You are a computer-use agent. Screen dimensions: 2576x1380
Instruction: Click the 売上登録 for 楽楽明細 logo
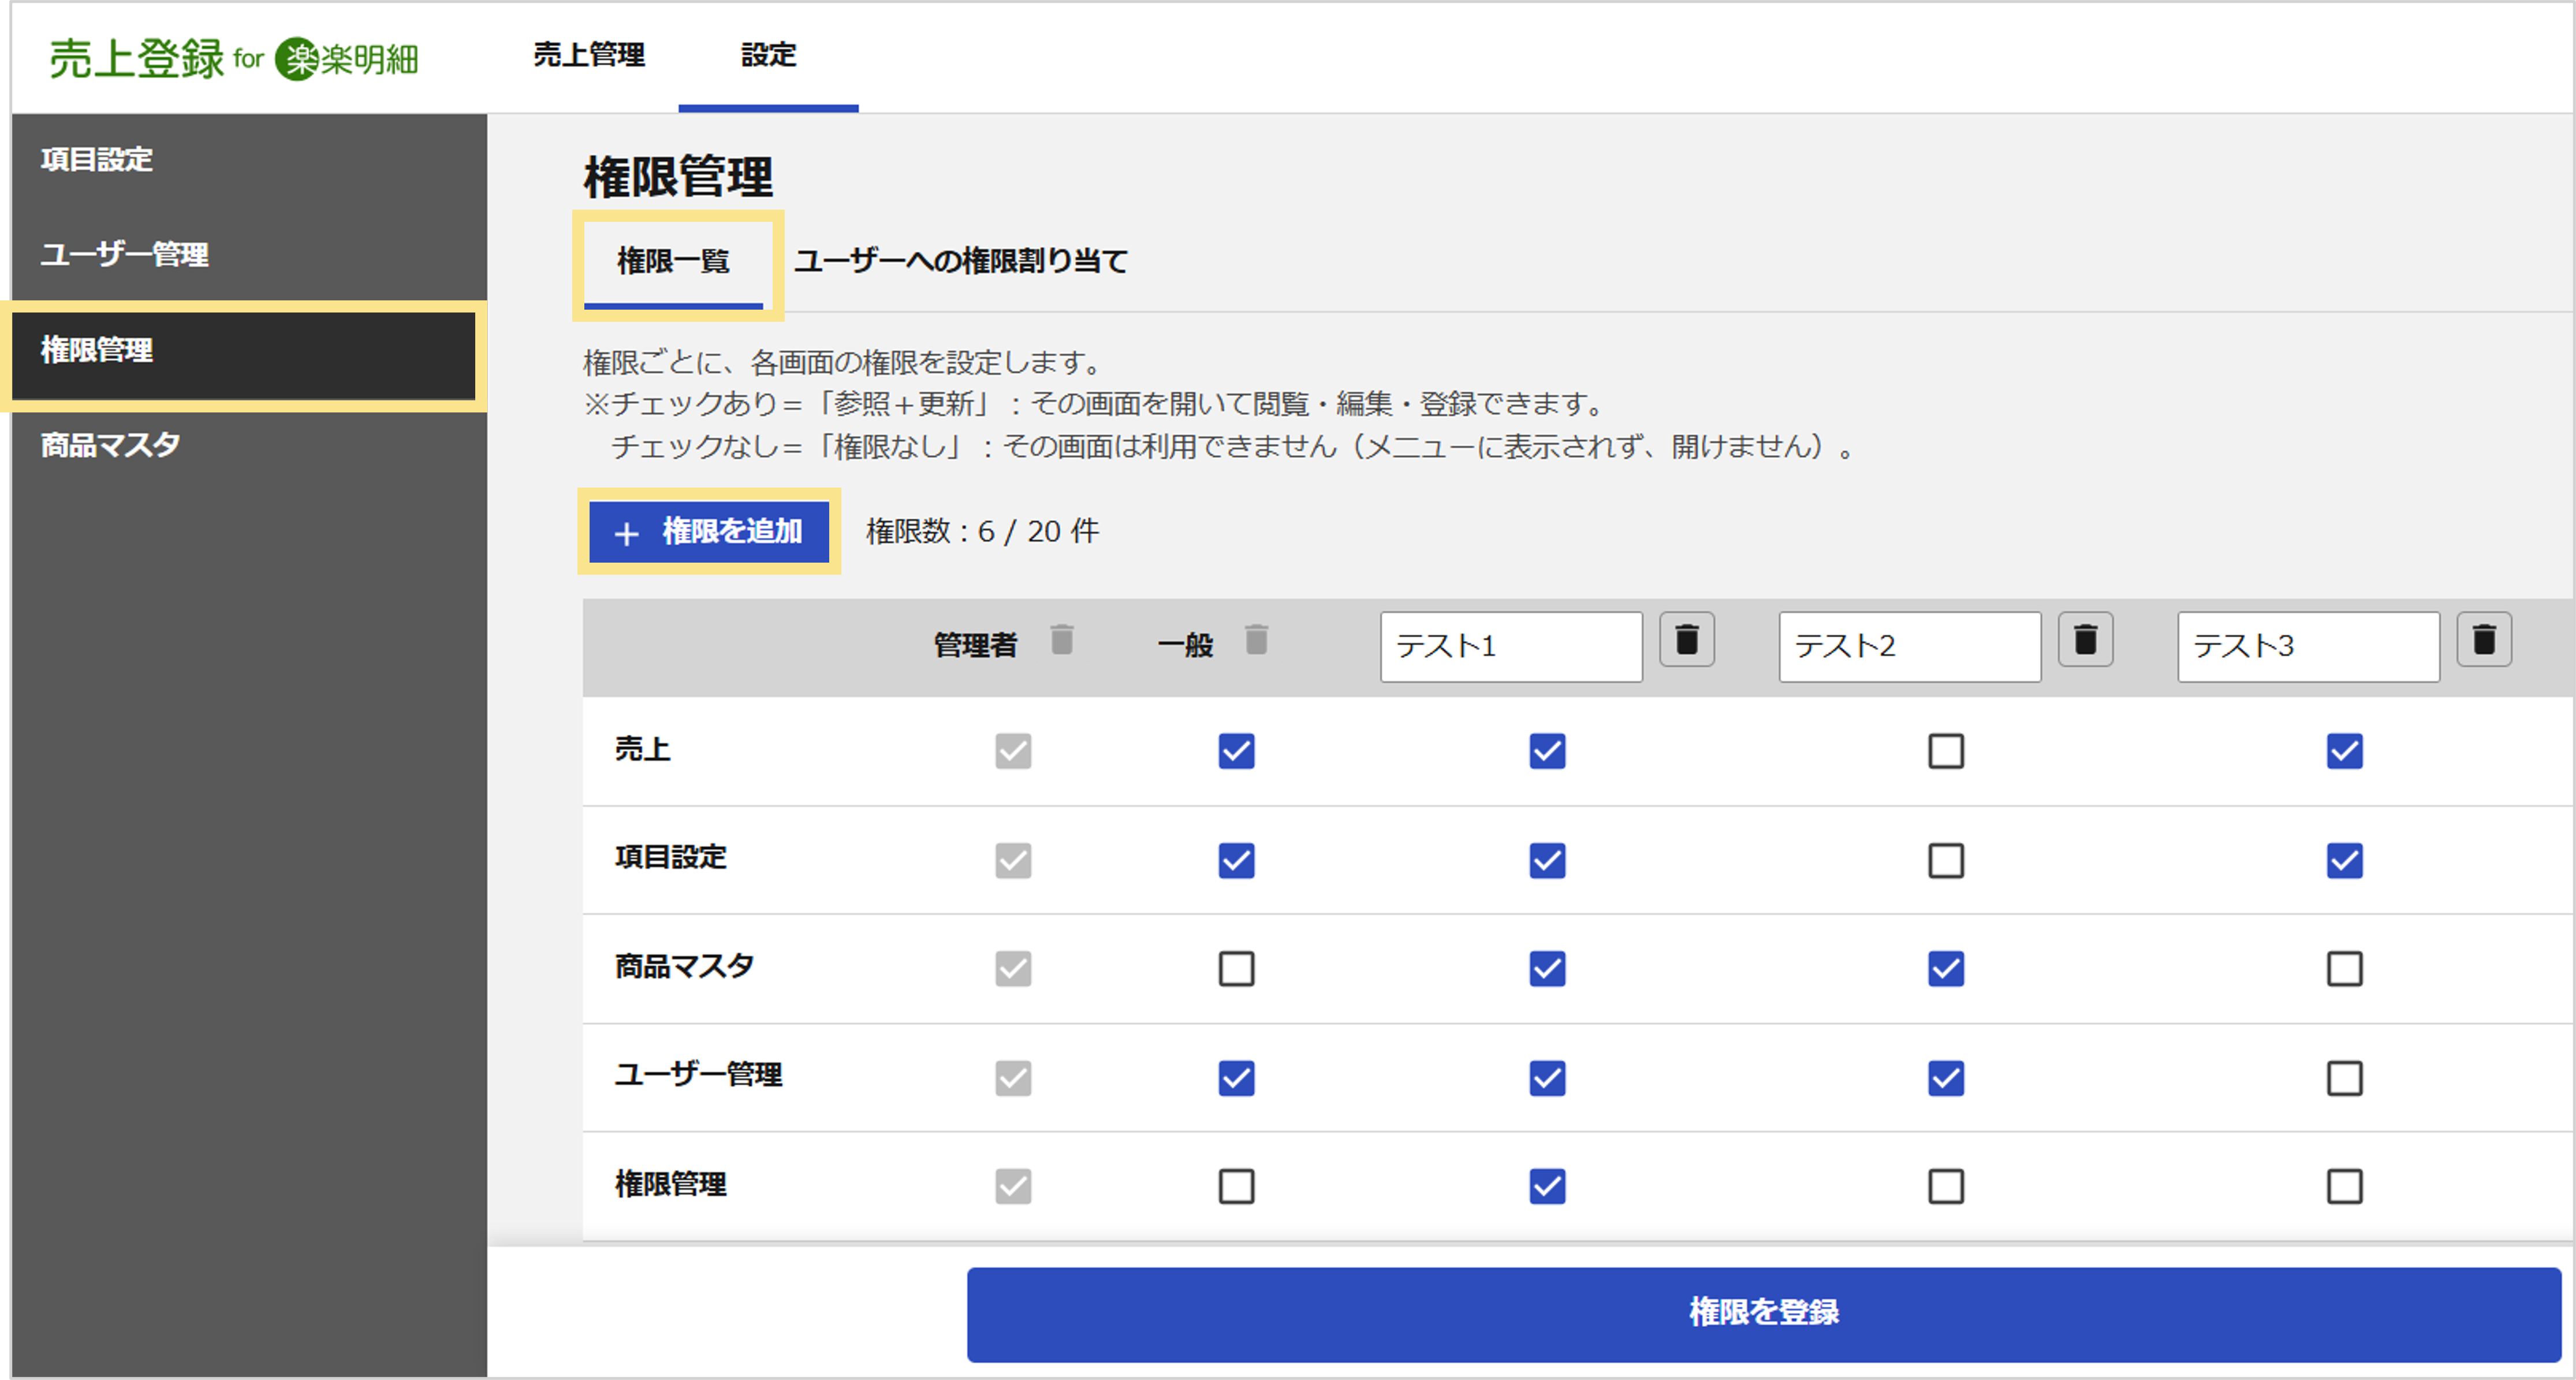[x=234, y=58]
